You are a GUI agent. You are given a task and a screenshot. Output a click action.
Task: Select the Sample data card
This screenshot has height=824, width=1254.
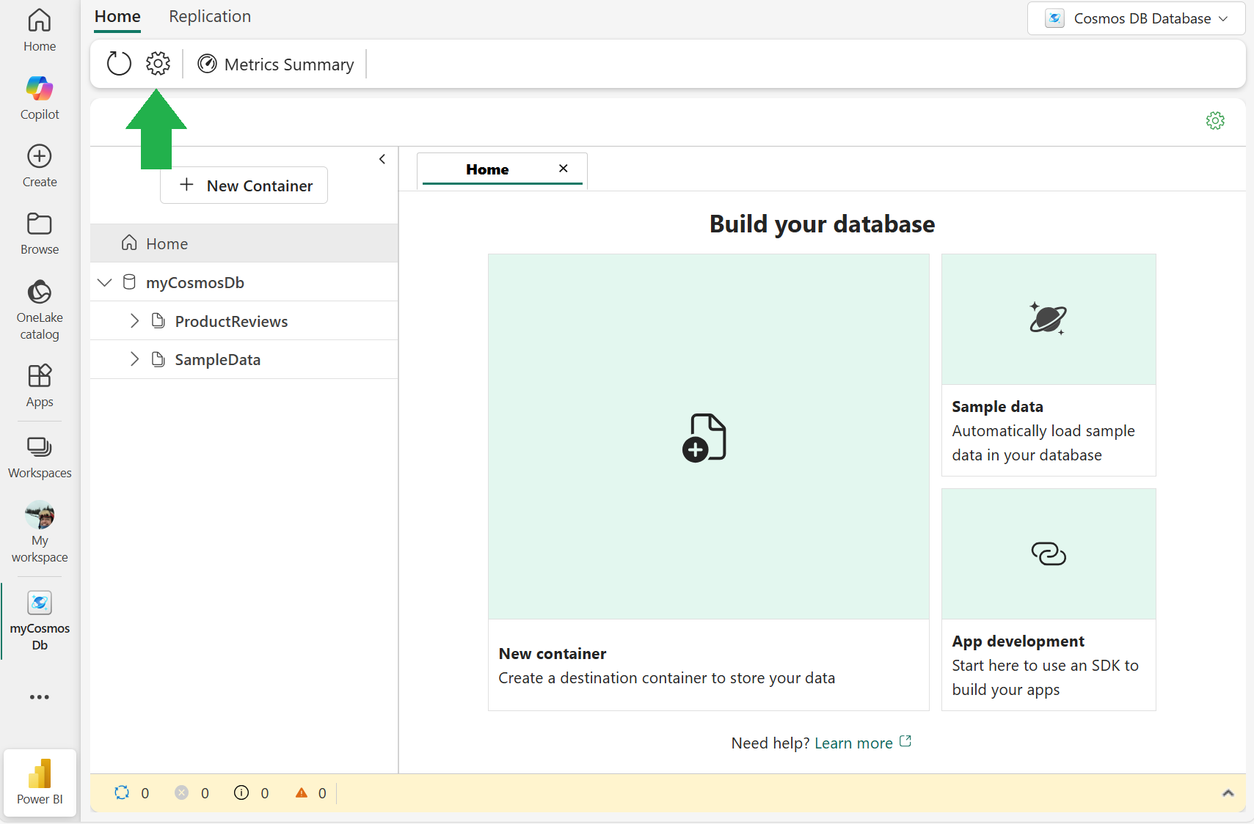click(1048, 364)
